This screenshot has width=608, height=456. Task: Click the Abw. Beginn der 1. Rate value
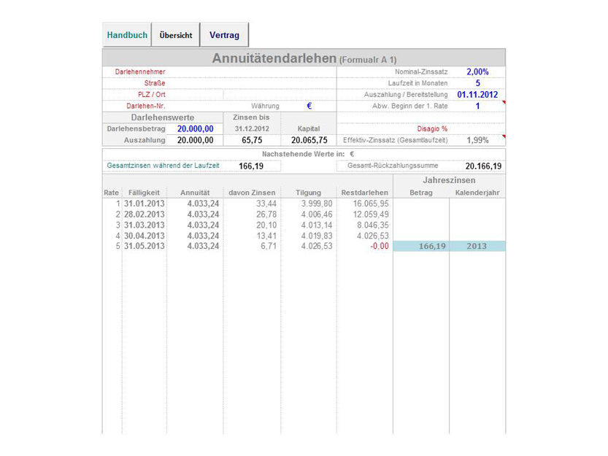[477, 107]
